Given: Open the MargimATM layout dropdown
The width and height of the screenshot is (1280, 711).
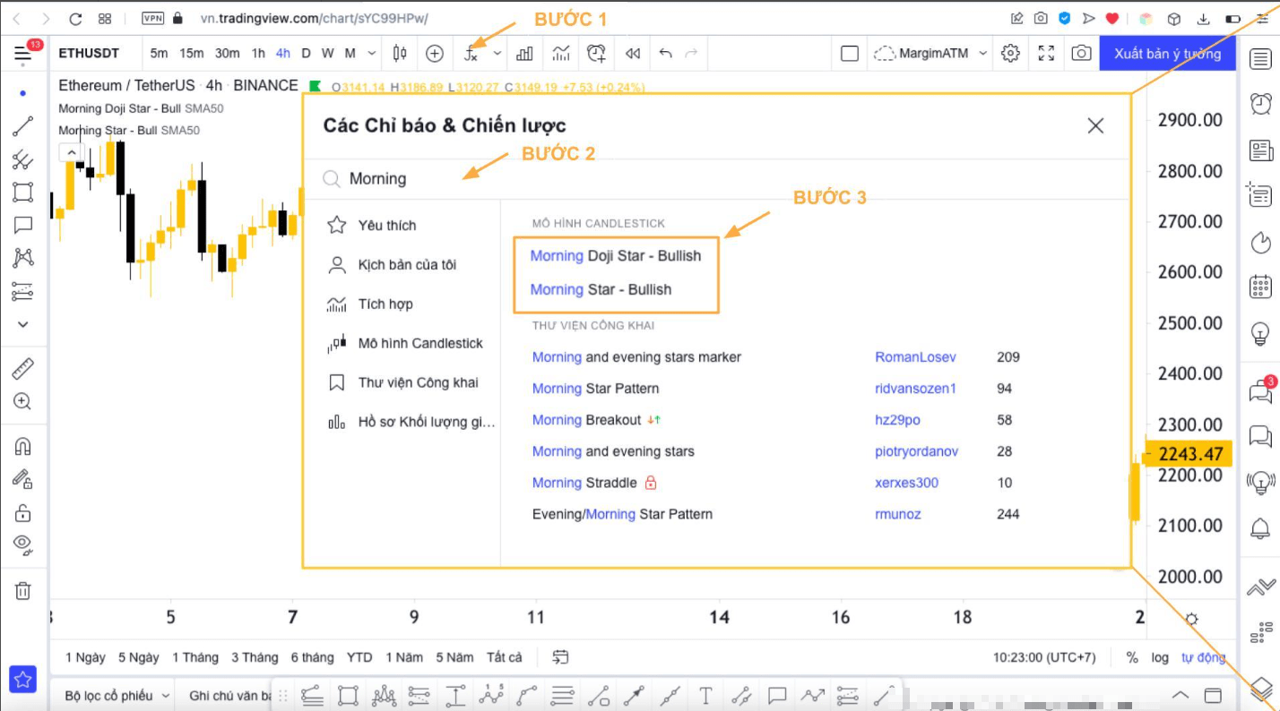Looking at the screenshot, I should coord(931,54).
